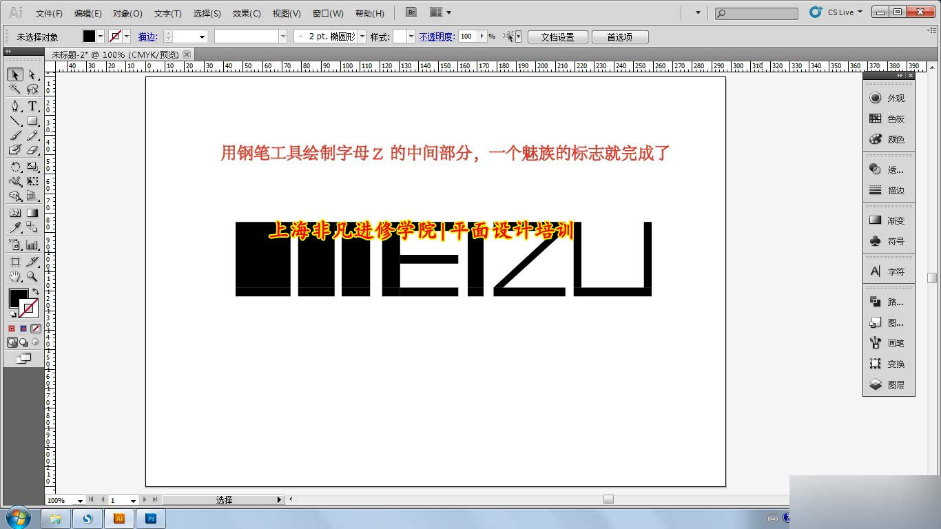Set paint mode to Gradient
Viewport: 941px width, 529px height.
[23, 329]
